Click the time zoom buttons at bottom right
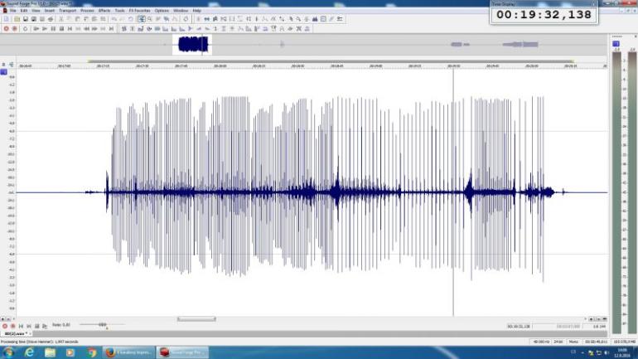638x359 pixels. pos(597,319)
